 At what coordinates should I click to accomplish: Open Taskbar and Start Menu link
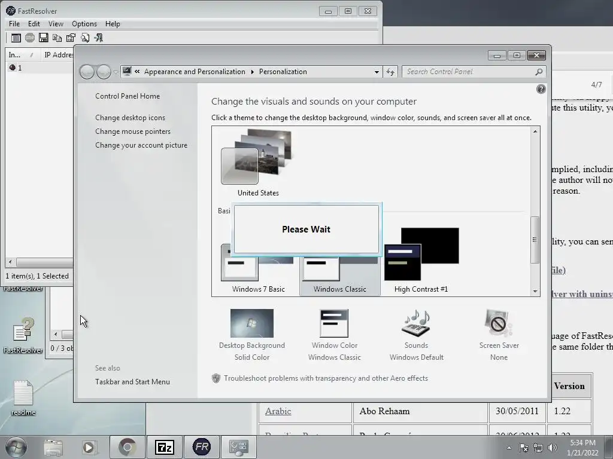click(132, 382)
